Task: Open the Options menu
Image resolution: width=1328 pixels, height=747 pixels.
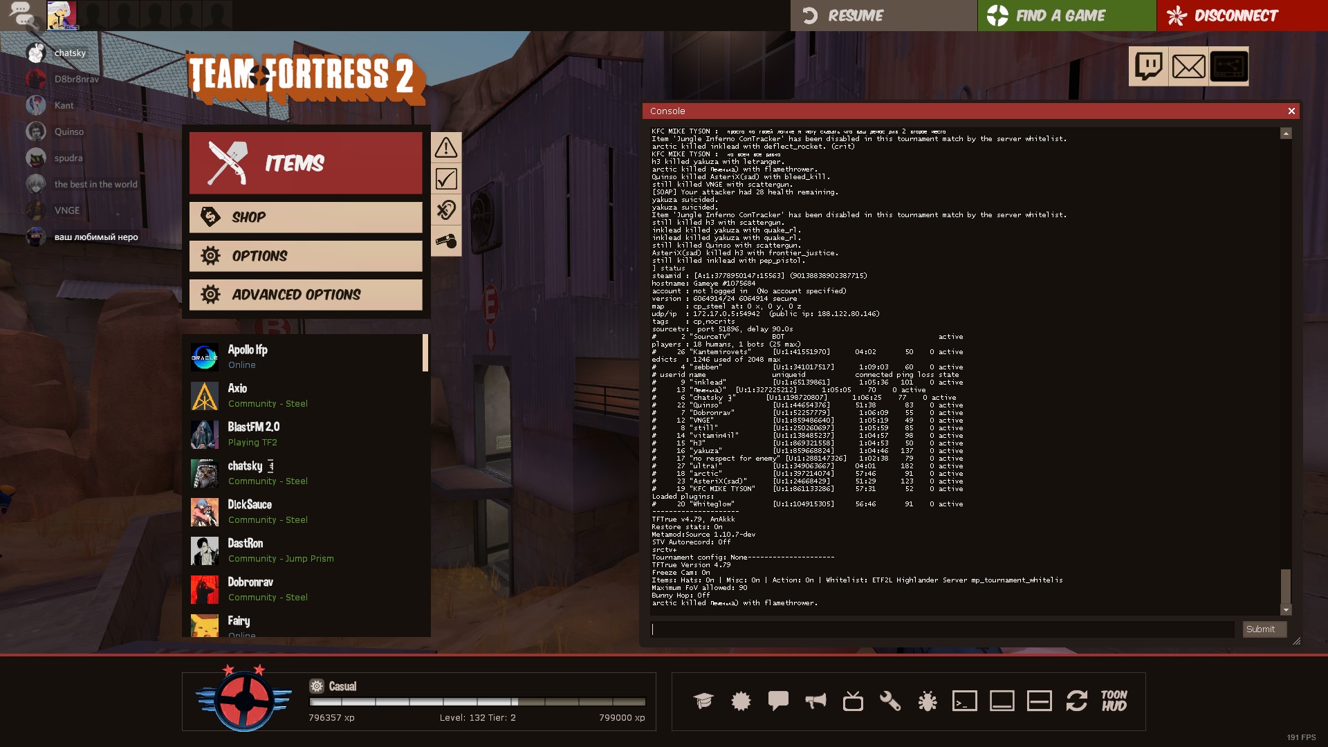Action: tap(306, 256)
